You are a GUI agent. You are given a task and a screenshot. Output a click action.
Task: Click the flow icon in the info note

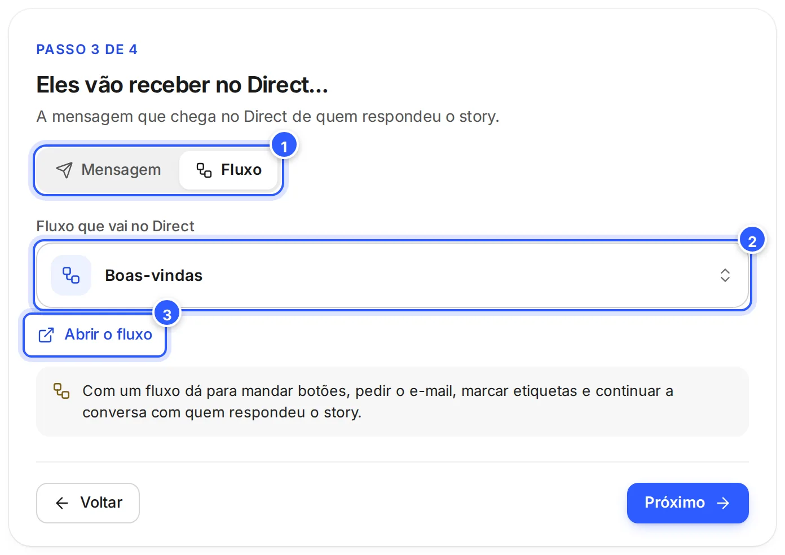(x=61, y=391)
